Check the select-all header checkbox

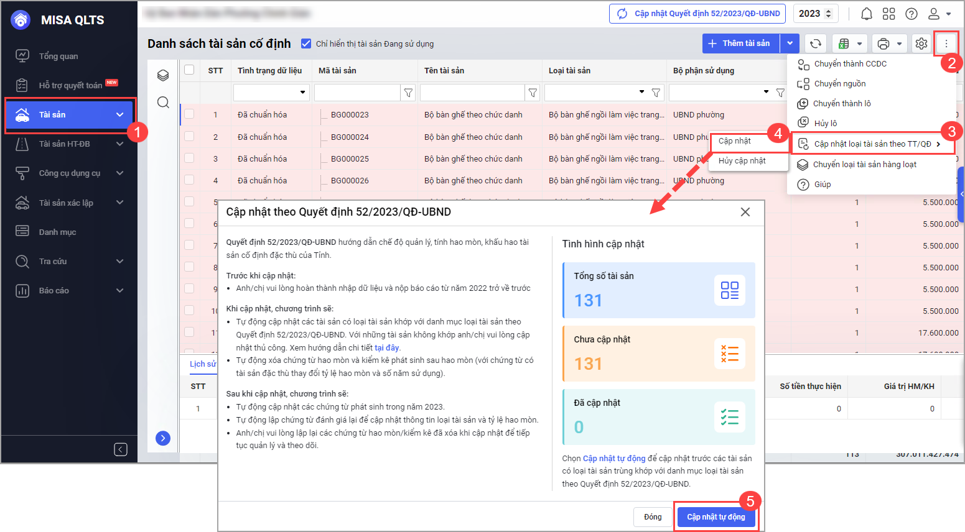point(189,70)
